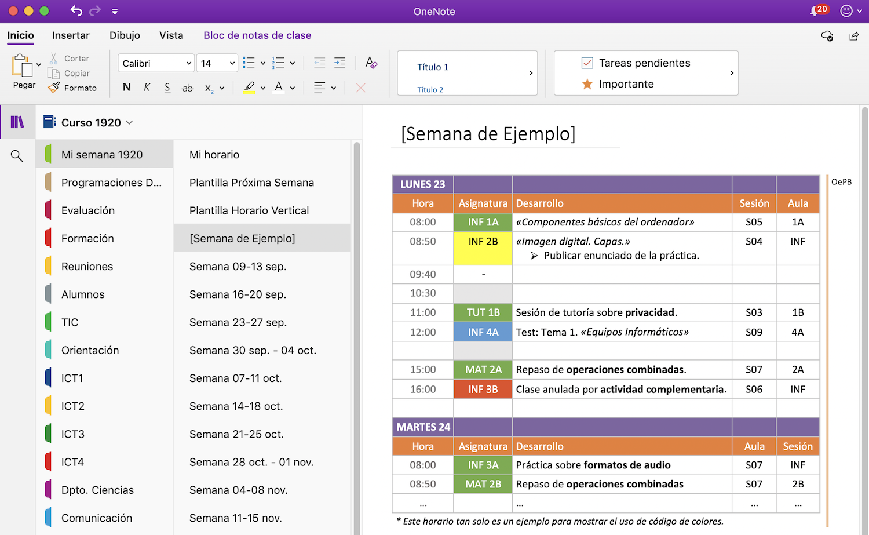Click the page title [Semana de Ejemplo]

(x=488, y=134)
